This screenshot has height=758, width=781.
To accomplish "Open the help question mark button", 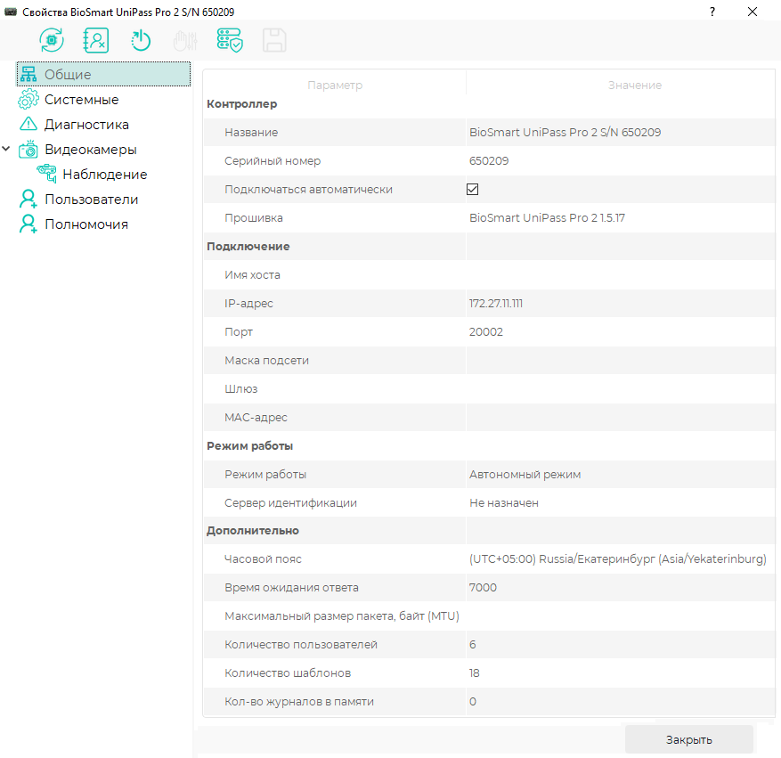I will 712,12.
